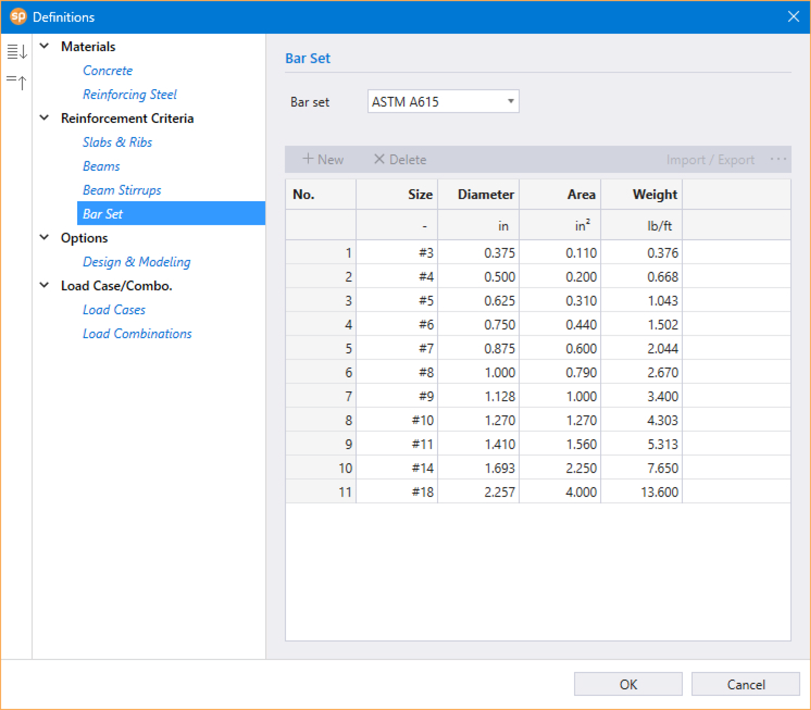Click area value 0.440

point(560,324)
